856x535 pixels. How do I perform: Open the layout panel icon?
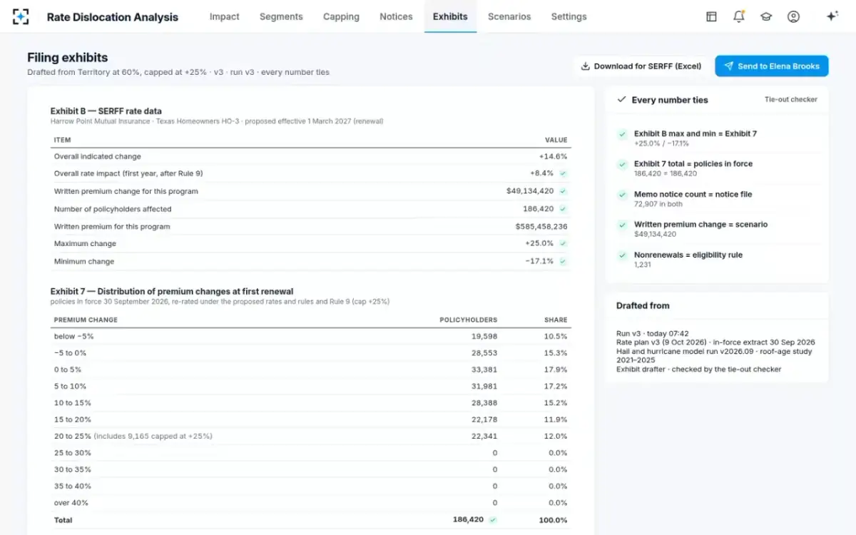pyautogui.click(x=711, y=16)
